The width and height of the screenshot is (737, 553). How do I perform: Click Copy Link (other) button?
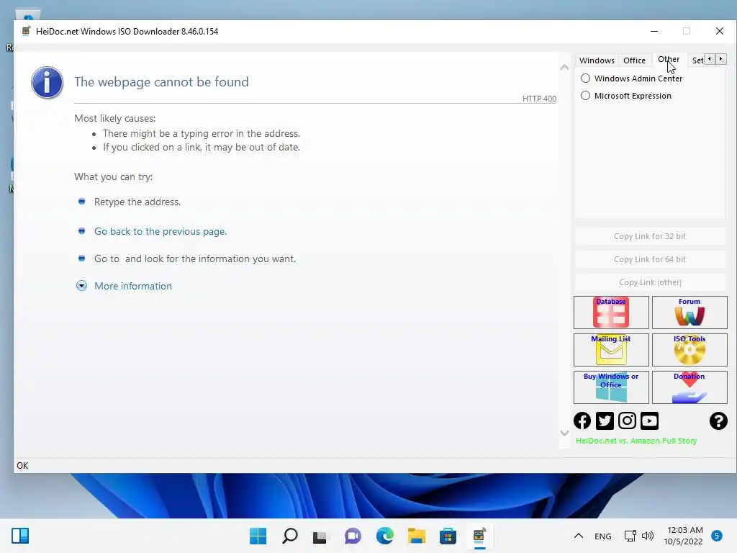(650, 282)
